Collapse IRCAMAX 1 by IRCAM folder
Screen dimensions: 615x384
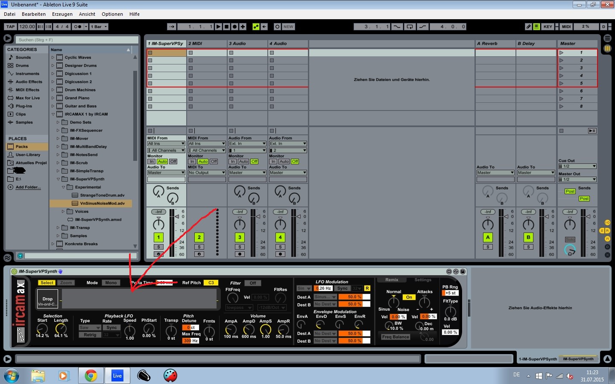click(x=53, y=114)
